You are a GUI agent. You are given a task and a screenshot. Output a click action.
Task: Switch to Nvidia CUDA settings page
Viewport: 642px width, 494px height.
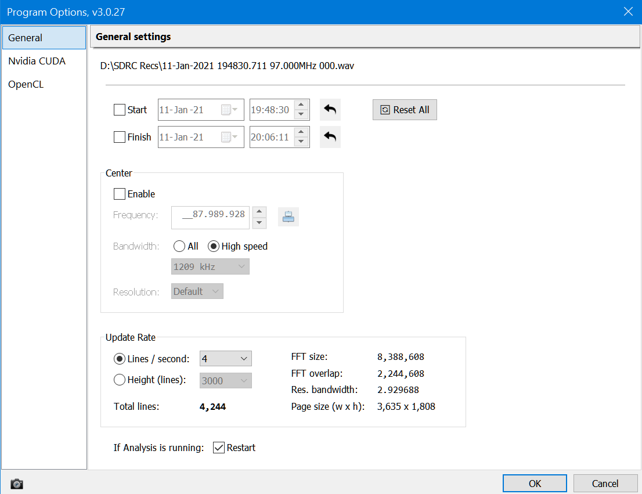click(x=37, y=61)
